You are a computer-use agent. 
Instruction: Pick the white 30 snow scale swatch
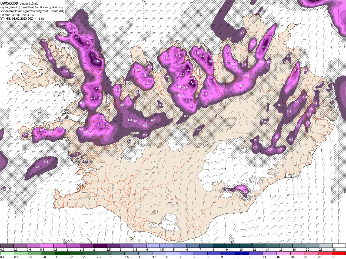coord(339,246)
